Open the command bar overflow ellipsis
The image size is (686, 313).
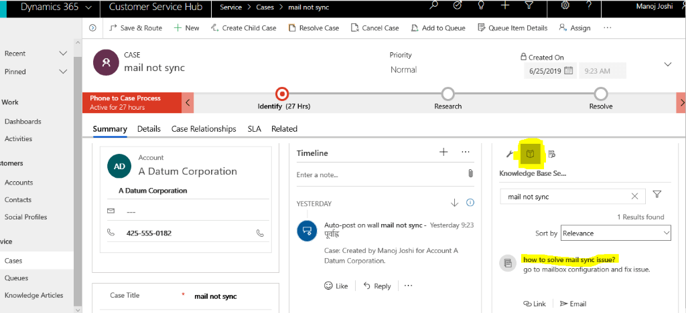pos(607,28)
